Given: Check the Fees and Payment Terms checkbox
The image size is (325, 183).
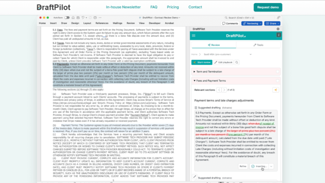Looking at the screenshot, I should 277,81.
